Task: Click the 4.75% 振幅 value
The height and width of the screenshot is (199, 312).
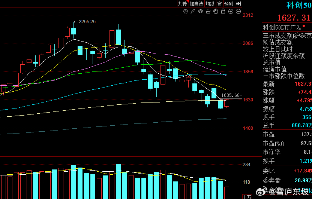Action: click(306, 109)
